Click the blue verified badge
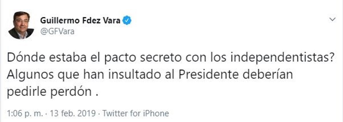This screenshot has height=122, width=343. click(127, 21)
